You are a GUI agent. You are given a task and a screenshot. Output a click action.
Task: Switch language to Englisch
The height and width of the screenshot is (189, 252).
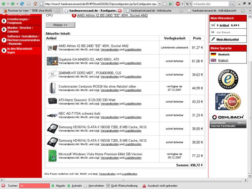223,60
